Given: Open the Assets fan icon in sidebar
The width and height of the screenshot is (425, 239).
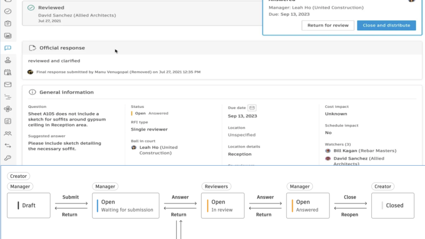Looking at the screenshot, I should click(x=7, y=109).
